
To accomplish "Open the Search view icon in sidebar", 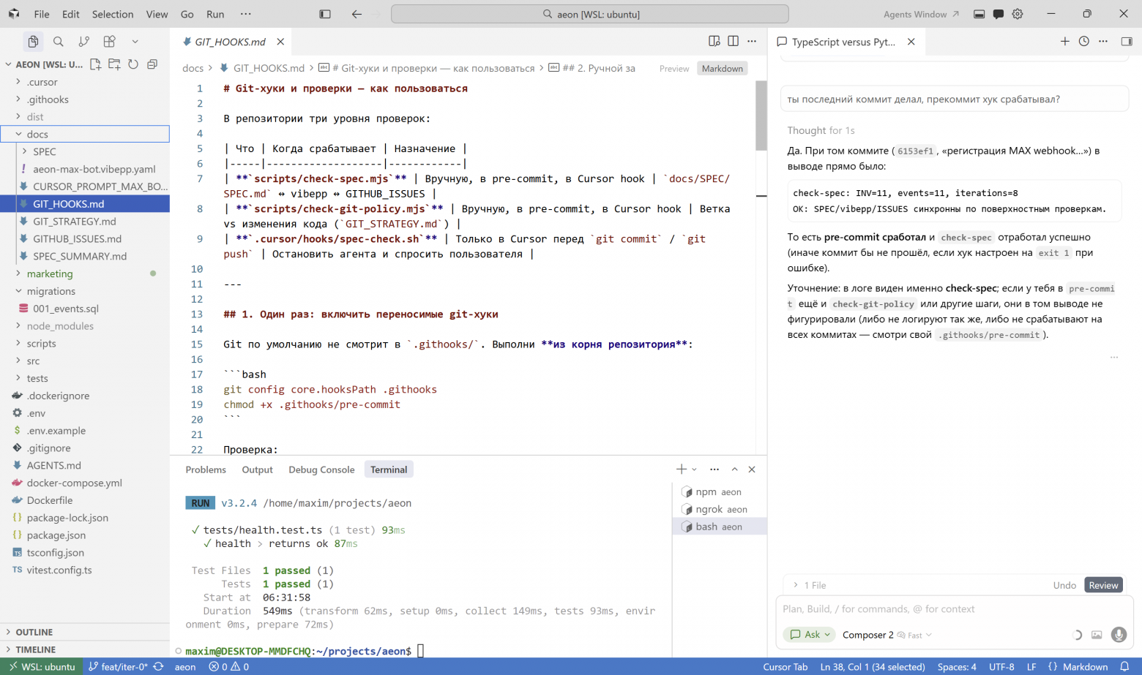I will click(59, 42).
